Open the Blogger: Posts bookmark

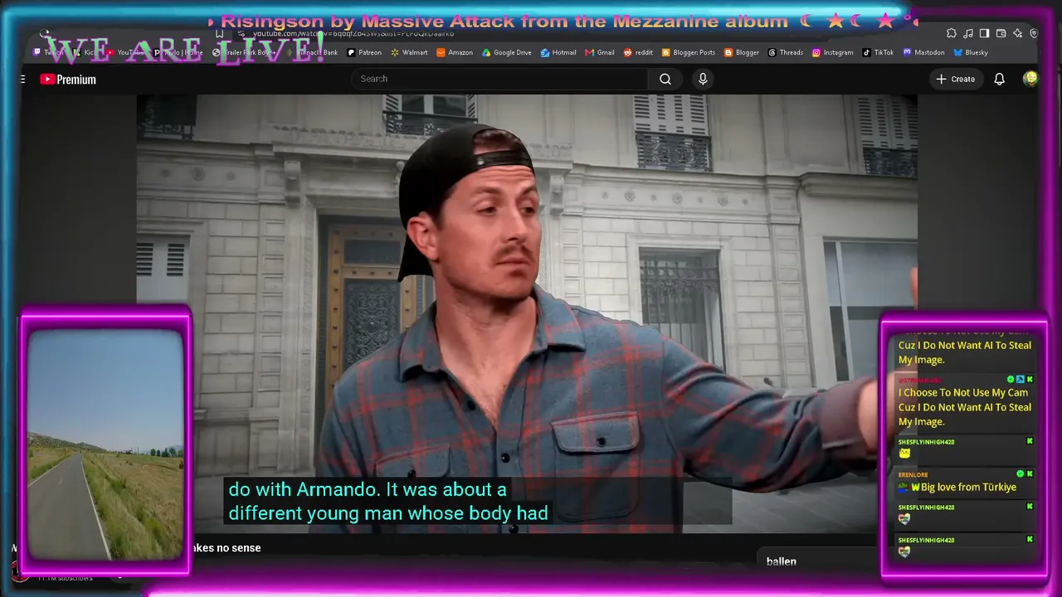689,52
